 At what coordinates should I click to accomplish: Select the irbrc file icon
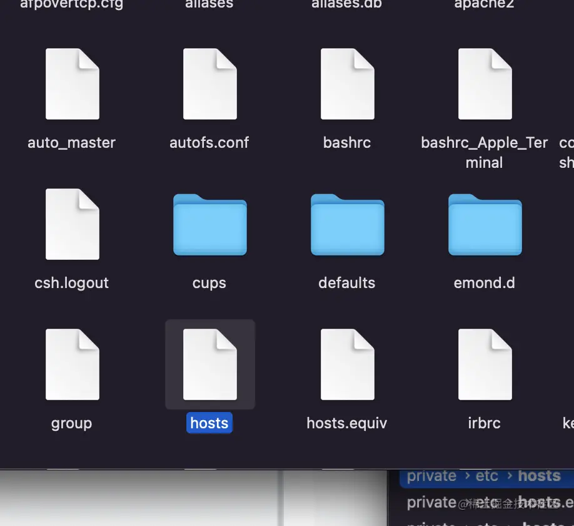tap(485, 364)
